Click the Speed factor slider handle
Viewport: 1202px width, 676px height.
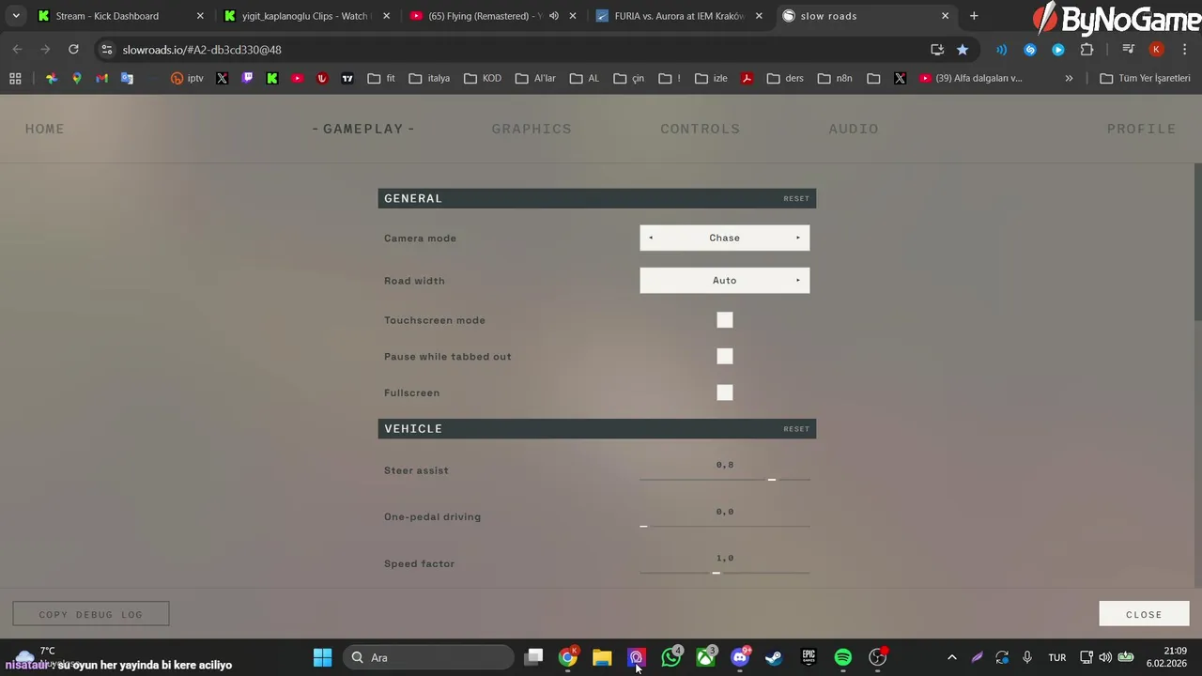[717, 572]
